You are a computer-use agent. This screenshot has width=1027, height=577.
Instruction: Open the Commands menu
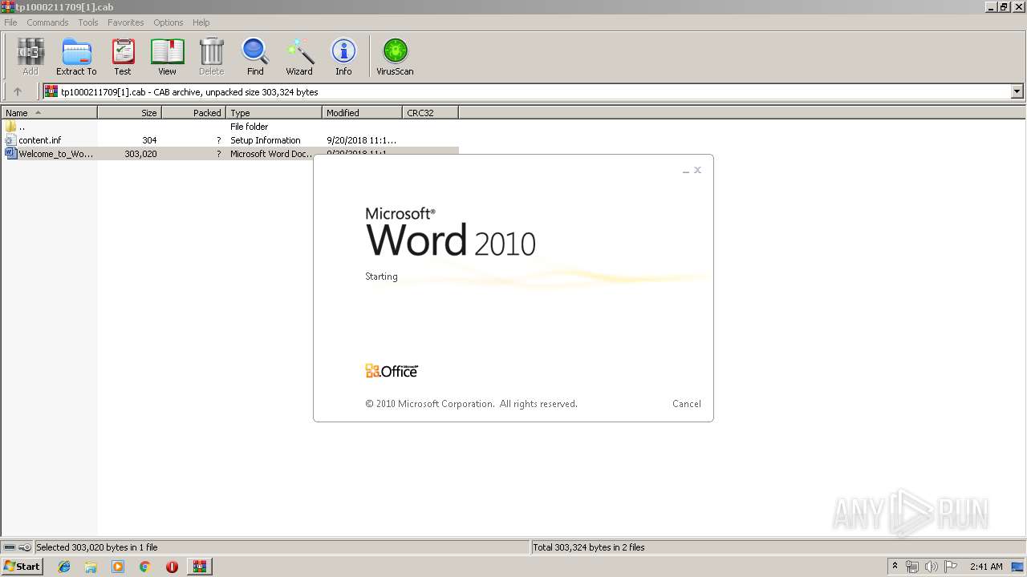[x=47, y=22]
